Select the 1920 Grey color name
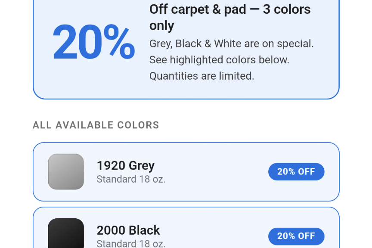The height and width of the screenshot is (248, 372). click(x=125, y=165)
